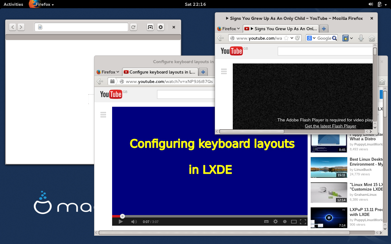
Task: Open YouTube guide menu in keyboard layouts window
Action: pyautogui.click(x=103, y=115)
